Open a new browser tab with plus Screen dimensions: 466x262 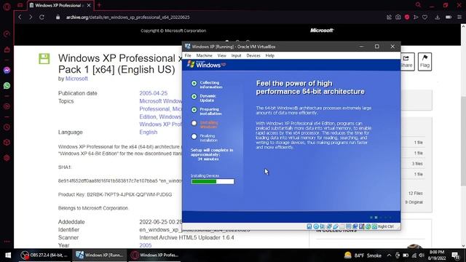(99, 5)
